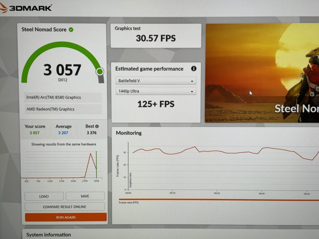Toggle the orange Frame rate (FPS) legend bar
The image size is (319, 239).
[x=218, y=200]
